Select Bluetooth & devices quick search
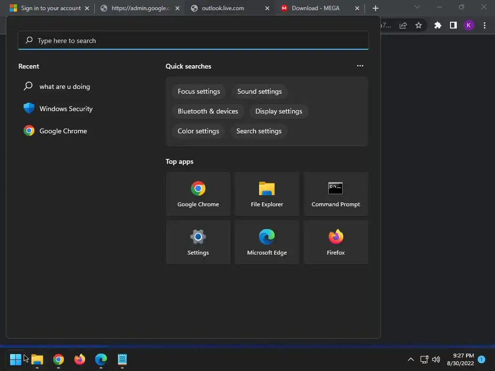This screenshot has height=371, width=495. (208, 112)
